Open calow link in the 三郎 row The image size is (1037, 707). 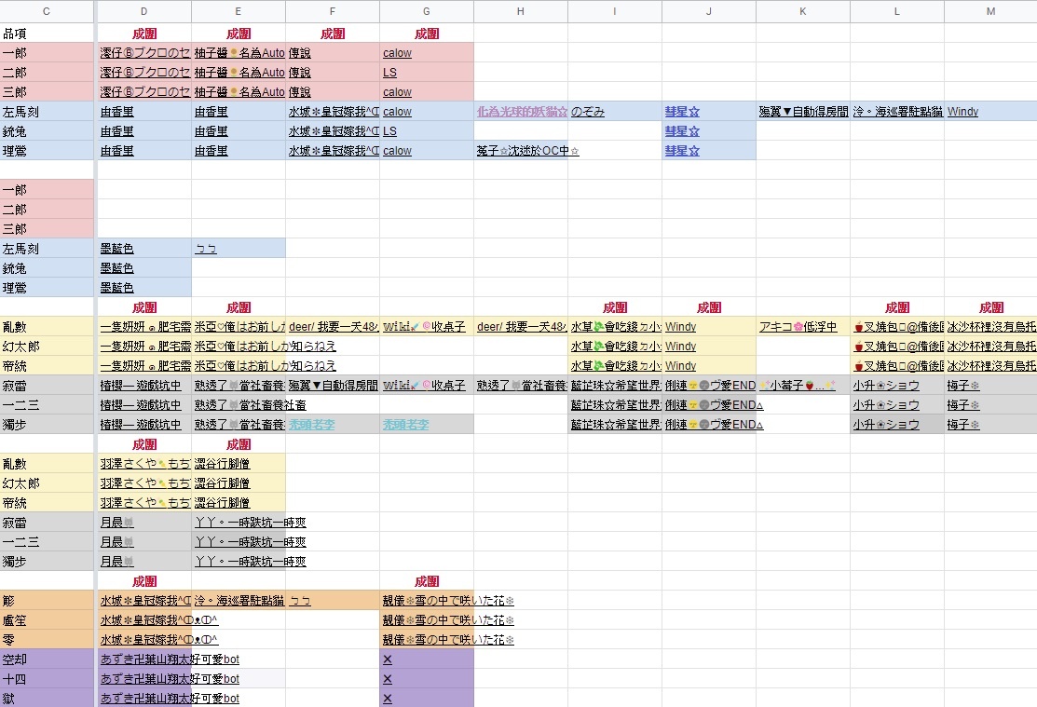tap(397, 92)
